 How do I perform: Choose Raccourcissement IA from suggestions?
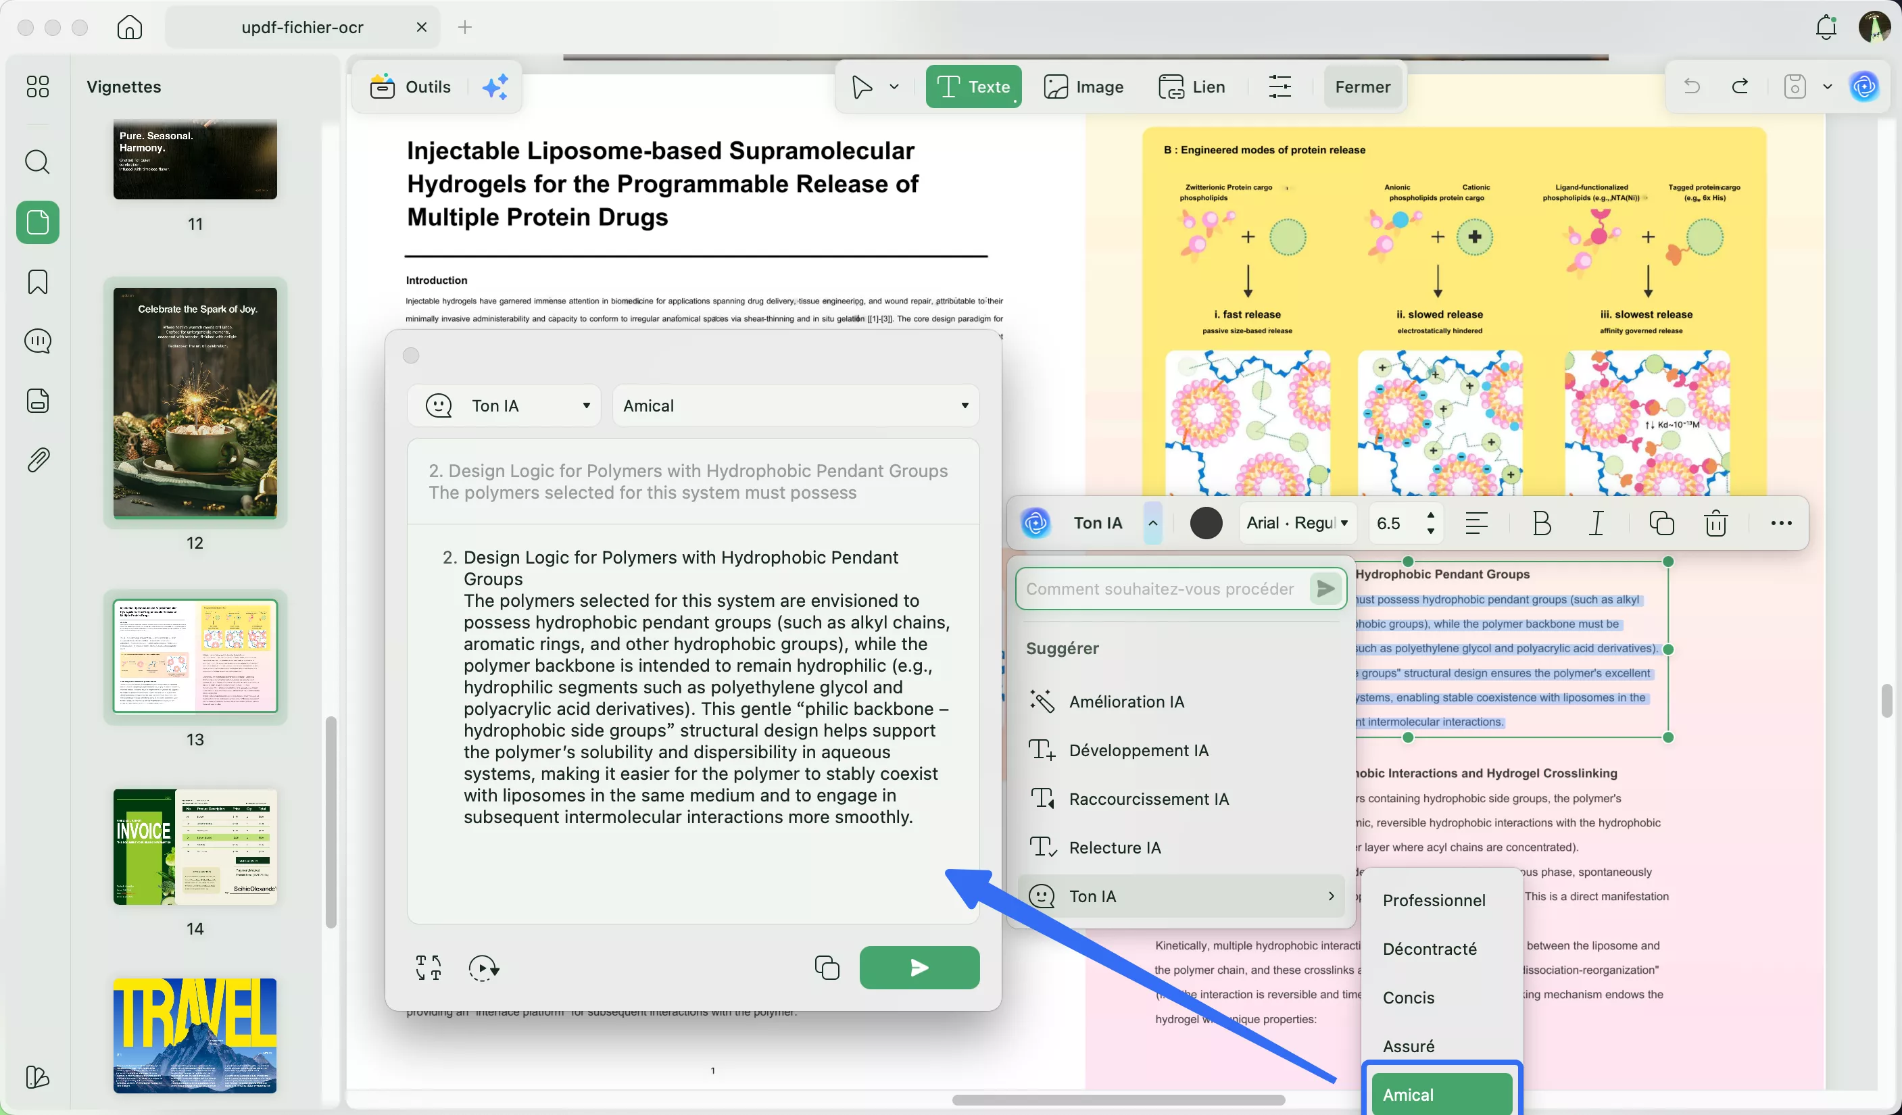(1148, 799)
